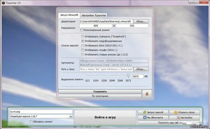Screen dimensions: 210x129
Task: Click the По умолчанию button
Action: click(100, 96)
